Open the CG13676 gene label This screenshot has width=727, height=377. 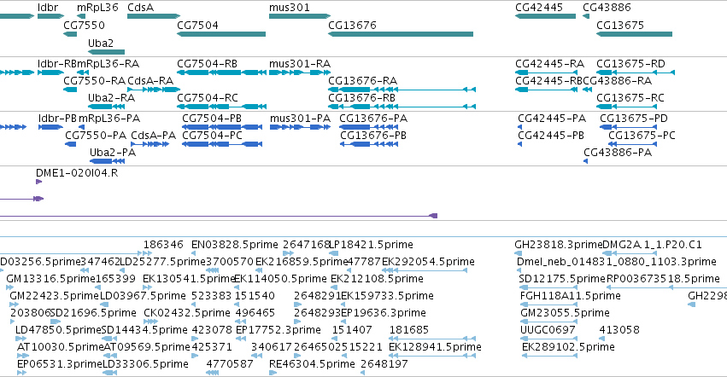352,25
